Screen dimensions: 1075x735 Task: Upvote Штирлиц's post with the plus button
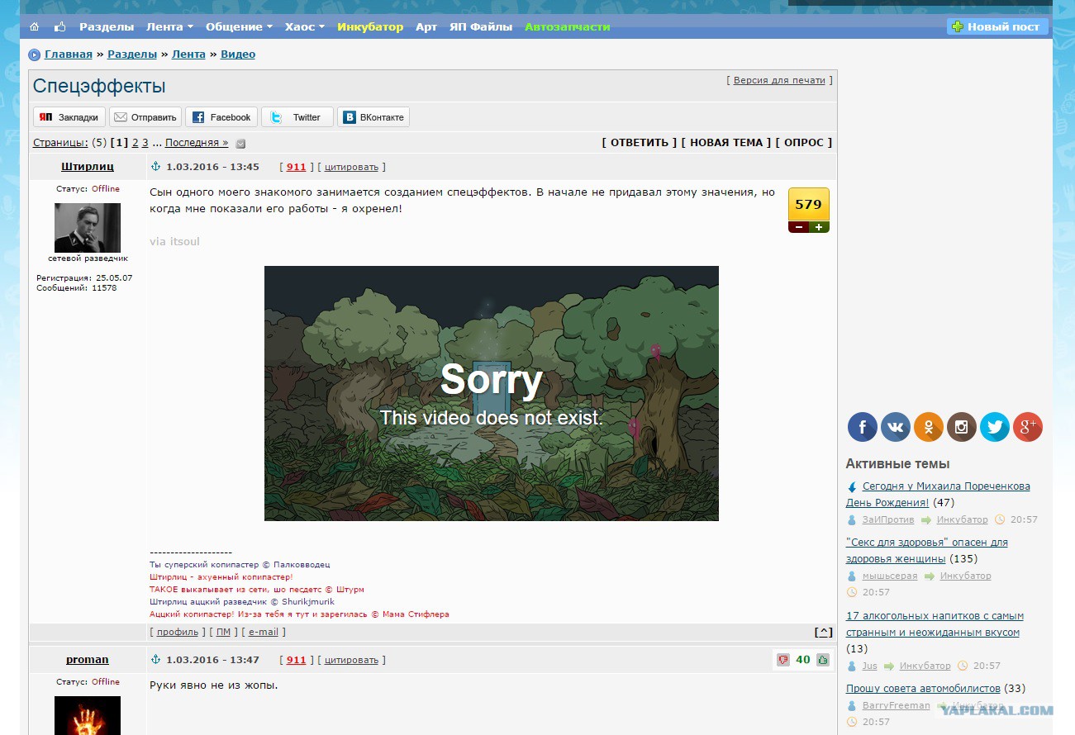coord(819,227)
